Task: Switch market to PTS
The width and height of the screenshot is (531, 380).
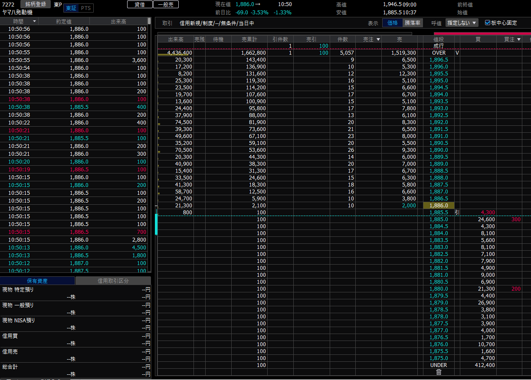Action: [x=86, y=8]
